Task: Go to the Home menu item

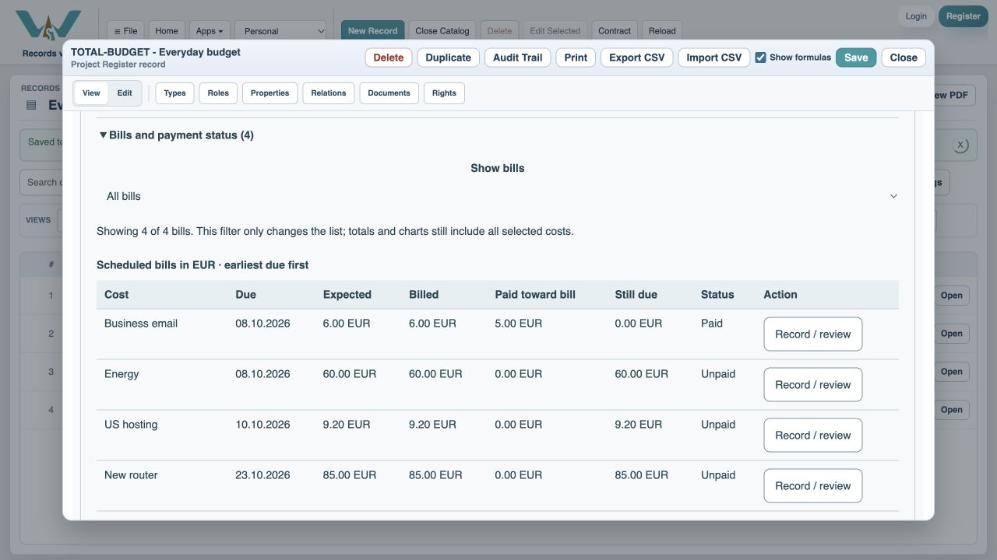Action: click(x=167, y=31)
